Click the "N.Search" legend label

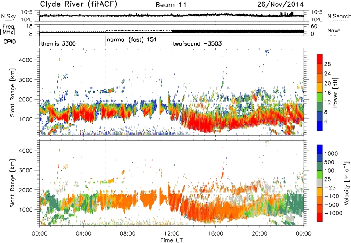click(339, 16)
